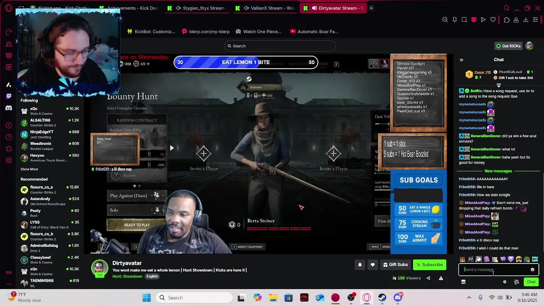
Task: Expand the pinned gift leaderboard chevron
Action: (x=499, y=85)
